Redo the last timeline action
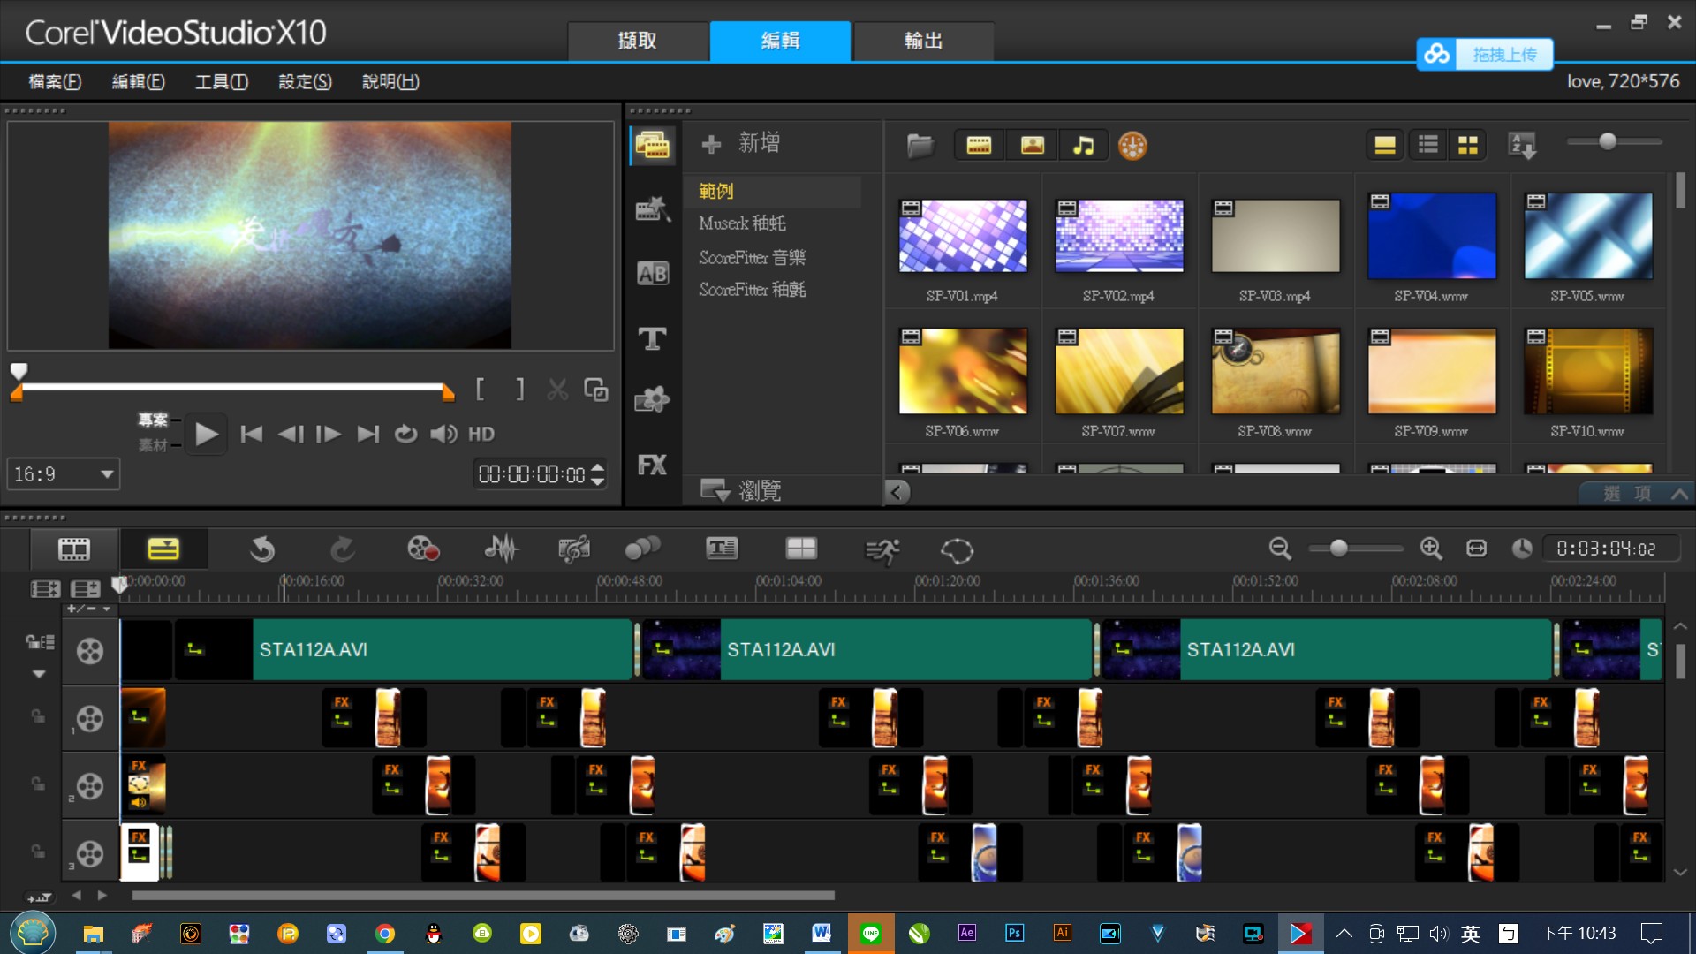This screenshot has height=954, width=1696. (x=343, y=549)
